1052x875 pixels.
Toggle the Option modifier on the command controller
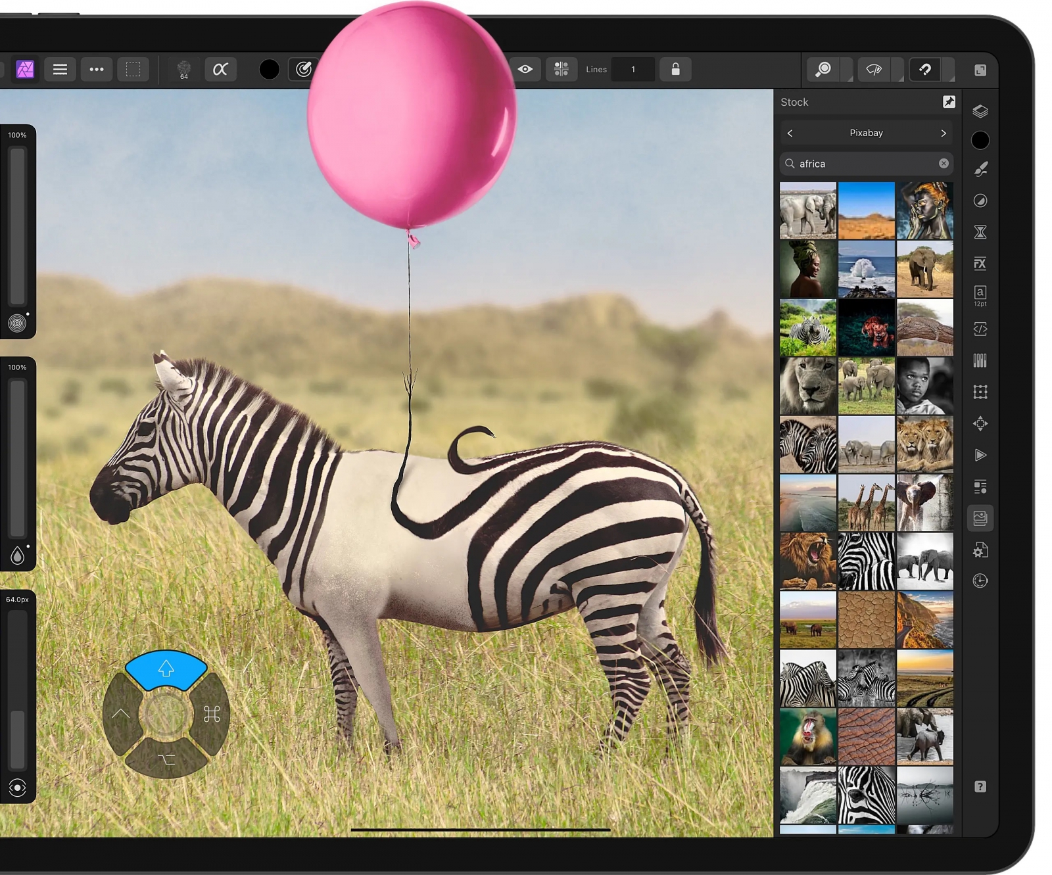pyautogui.click(x=166, y=759)
